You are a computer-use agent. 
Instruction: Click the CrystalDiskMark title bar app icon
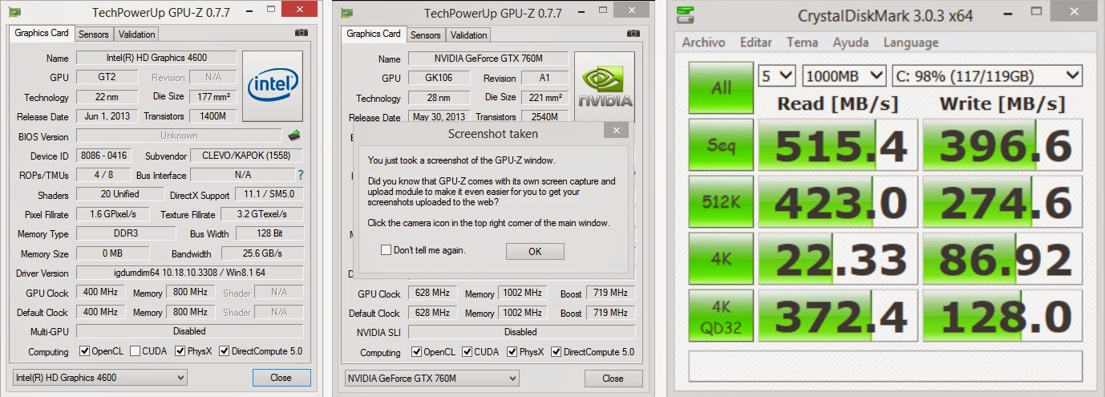(686, 14)
